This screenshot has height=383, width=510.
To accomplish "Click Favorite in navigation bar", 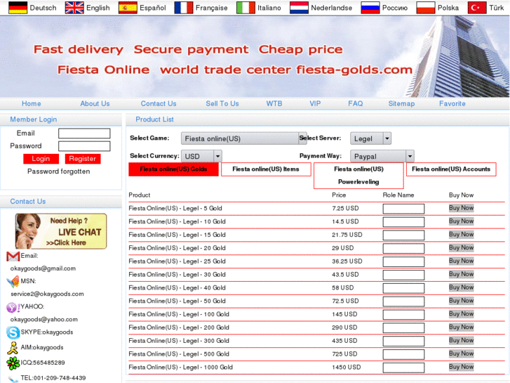I will point(452,103).
